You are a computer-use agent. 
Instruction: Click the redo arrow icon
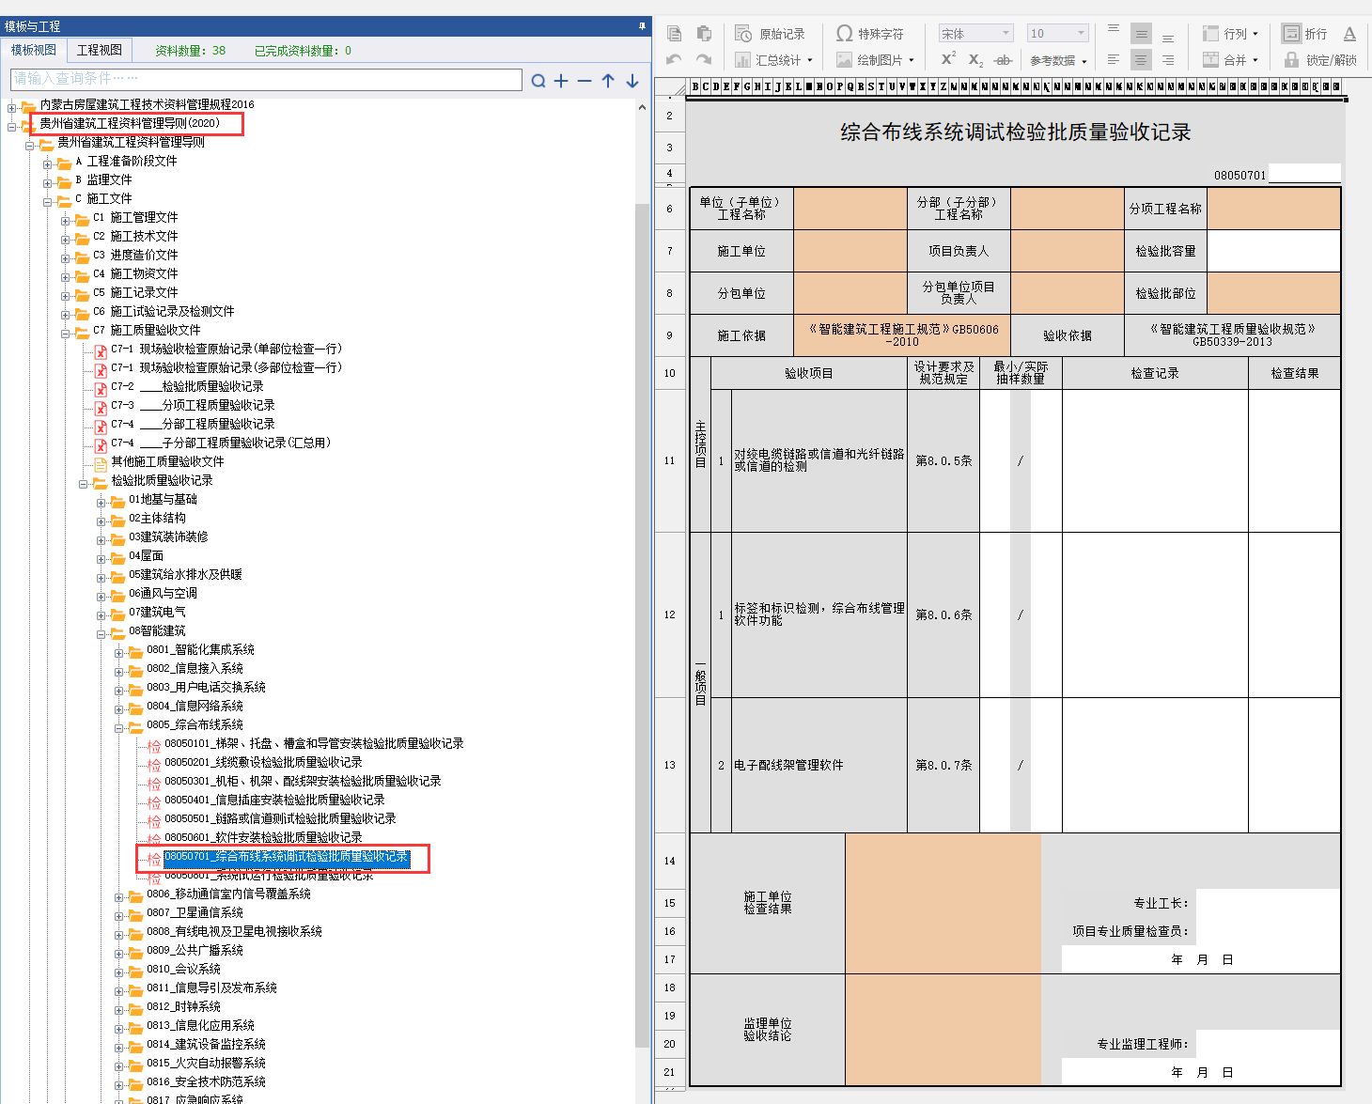tap(704, 59)
